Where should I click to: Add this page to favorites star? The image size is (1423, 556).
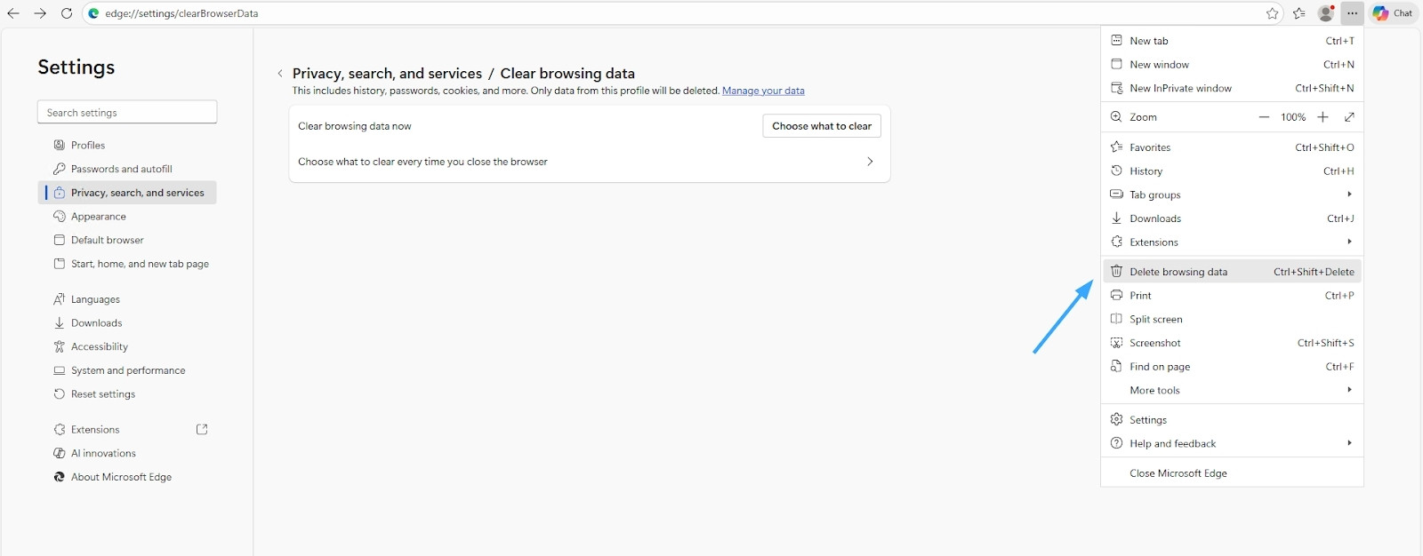[x=1273, y=13]
